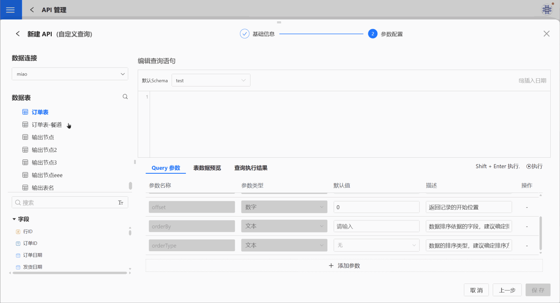Click the back arrow beside API 管理
The image size is (560, 303).
(x=32, y=10)
